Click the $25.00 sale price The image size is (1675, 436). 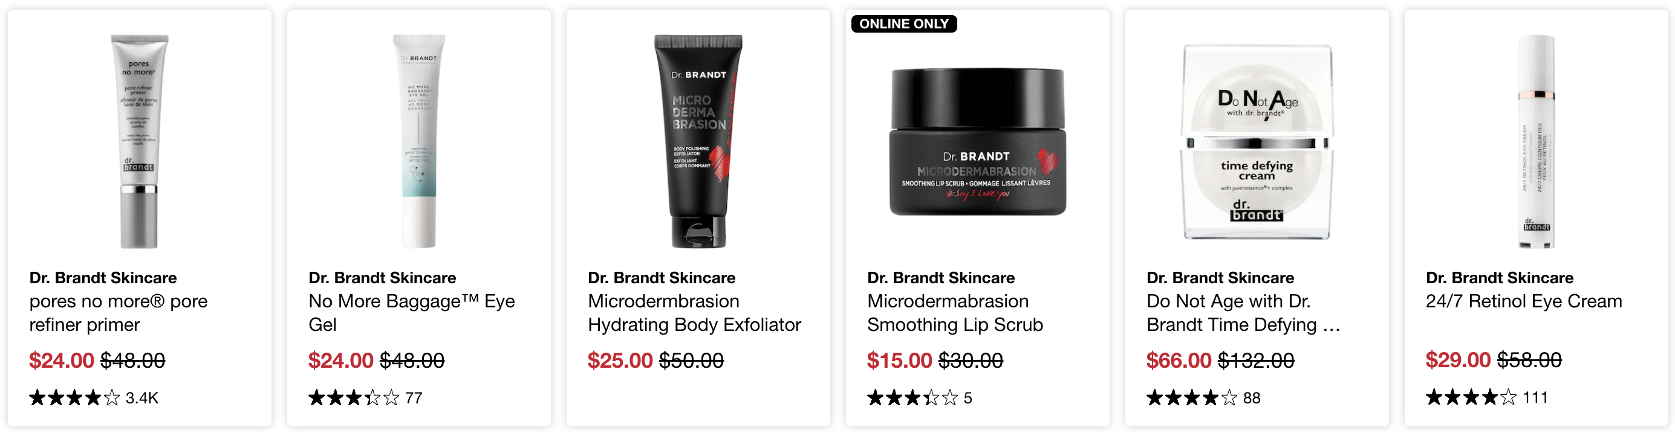pos(620,361)
